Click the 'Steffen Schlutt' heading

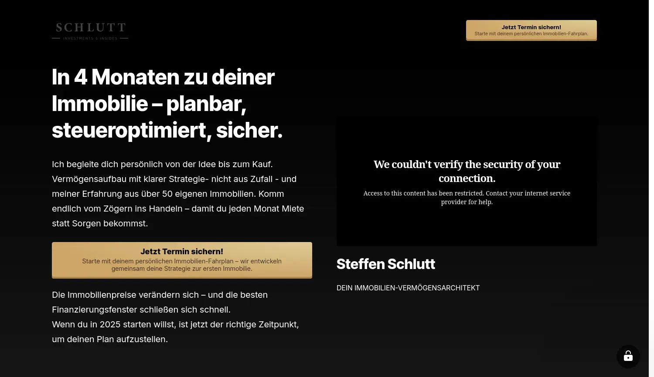(x=385, y=264)
